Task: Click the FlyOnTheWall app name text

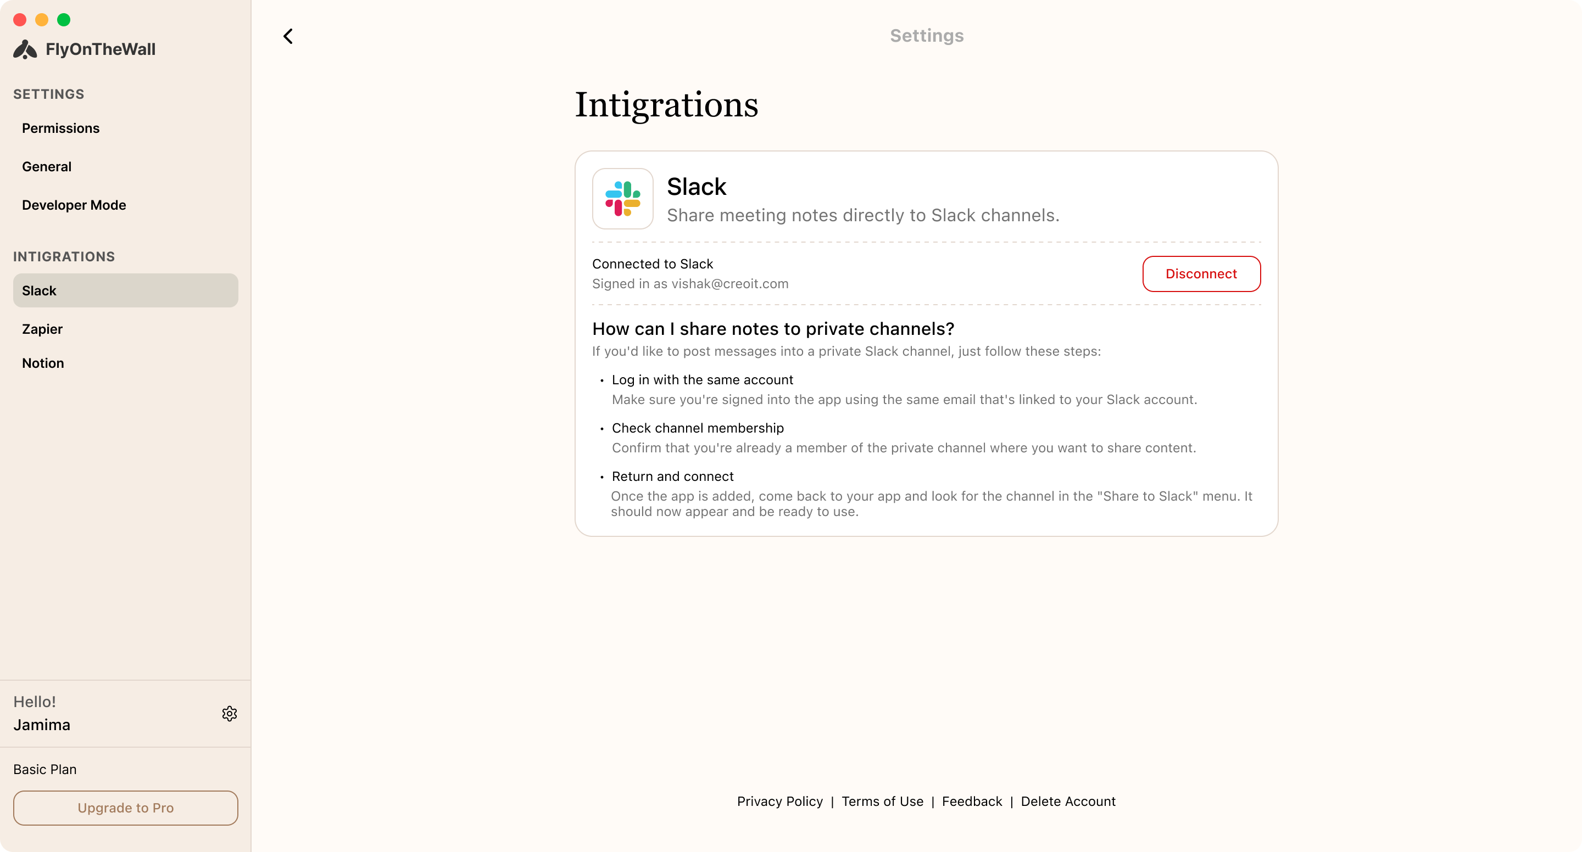Action: [x=101, y=50]
